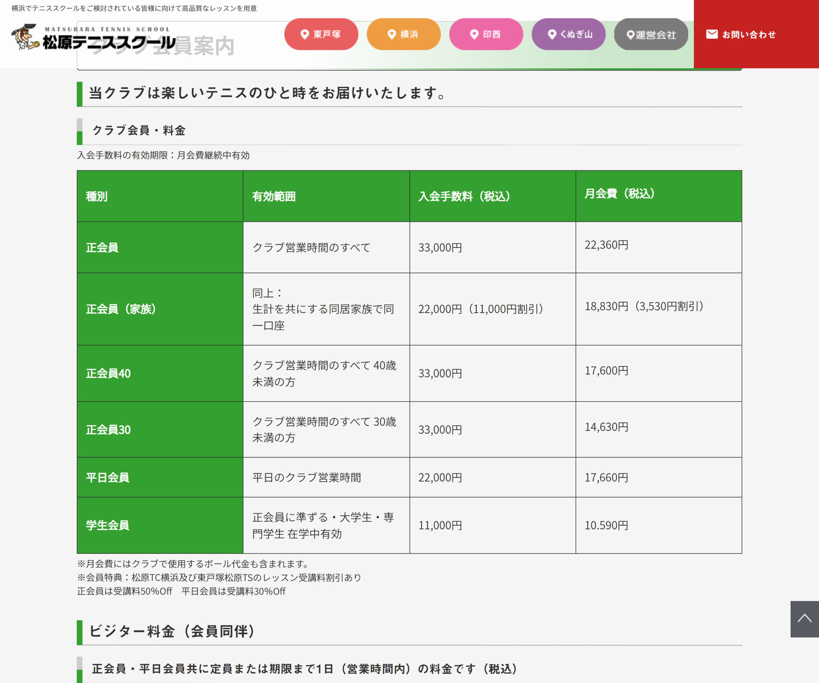Click the 22,000円（11,000円割引） admission fee cell

coord(493,309)
